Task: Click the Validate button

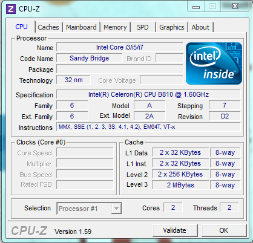Action: 175,230
